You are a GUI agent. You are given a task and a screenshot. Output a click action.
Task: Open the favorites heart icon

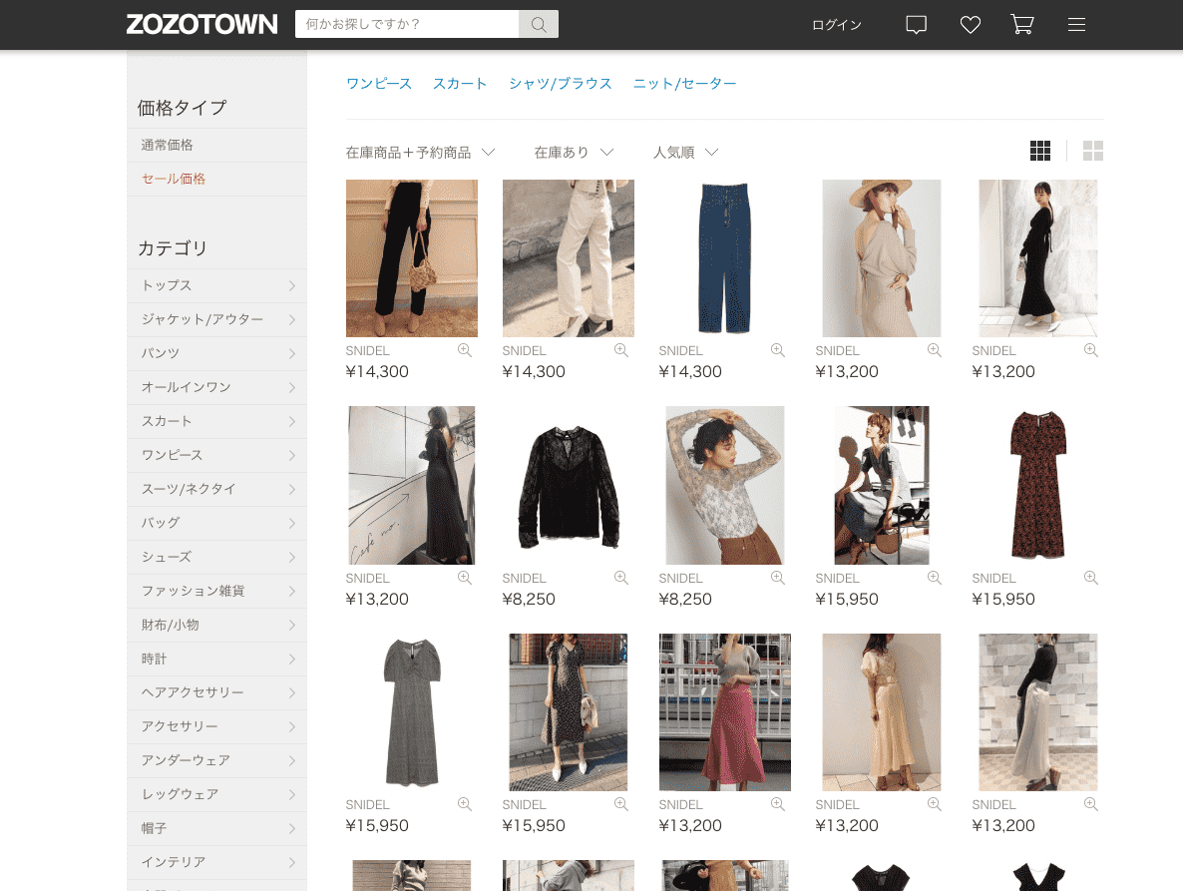(x=971, y=25)
